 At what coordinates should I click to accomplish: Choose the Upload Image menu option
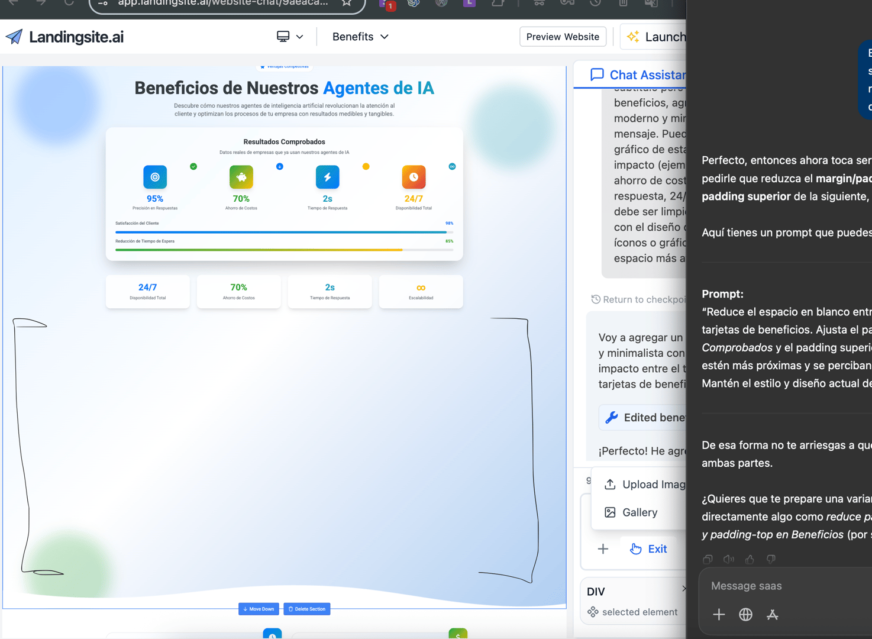tap(644, 485)
